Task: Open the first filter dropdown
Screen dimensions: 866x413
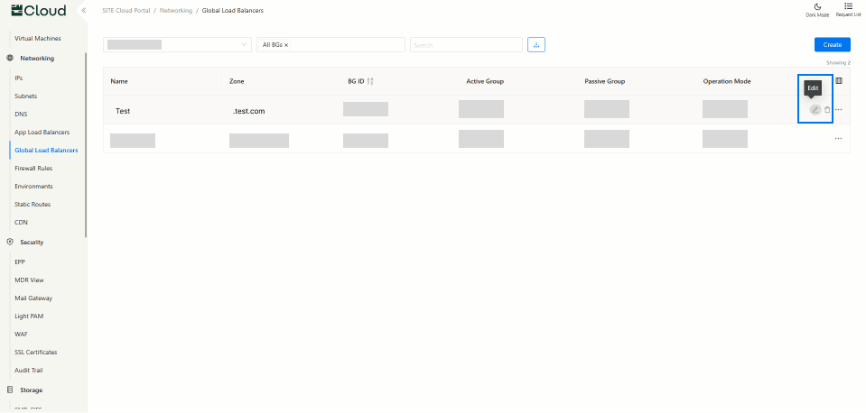Action: pyautogui.click(x=178, y=44)
